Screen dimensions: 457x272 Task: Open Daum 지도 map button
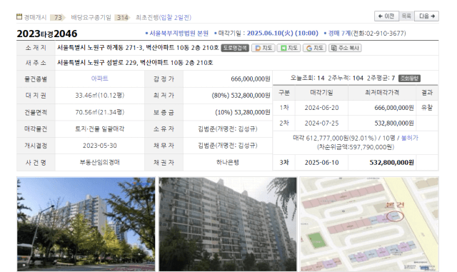263,48
